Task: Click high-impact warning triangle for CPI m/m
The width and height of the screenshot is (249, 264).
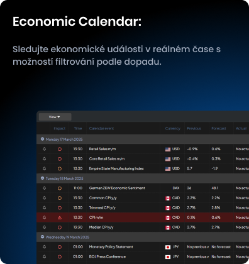Action: click(x=60, y=217)
